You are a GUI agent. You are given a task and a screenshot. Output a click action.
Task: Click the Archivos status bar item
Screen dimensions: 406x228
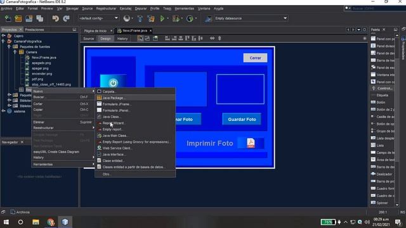click(20, 212)
